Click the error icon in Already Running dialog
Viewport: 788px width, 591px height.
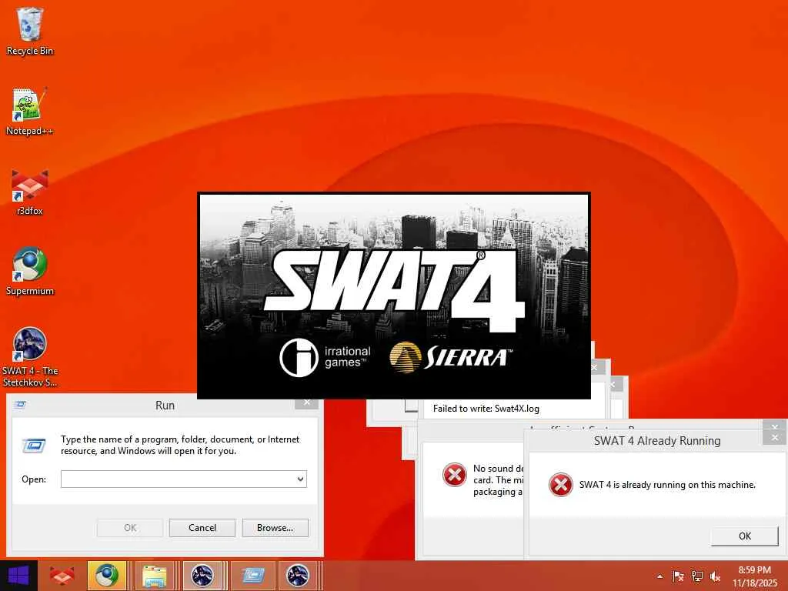[x=560, y=485]
